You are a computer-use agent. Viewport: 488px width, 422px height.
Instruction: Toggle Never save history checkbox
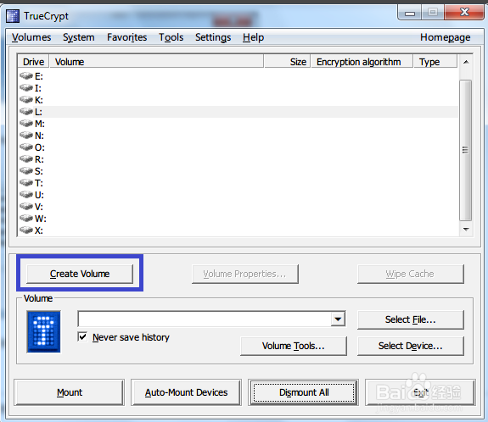(82, 337)
